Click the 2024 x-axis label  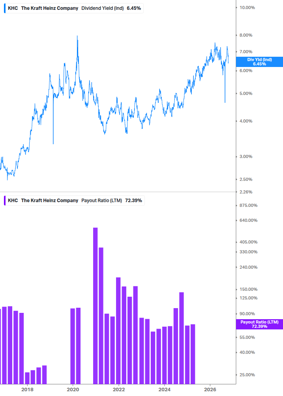tap(164, 389)
